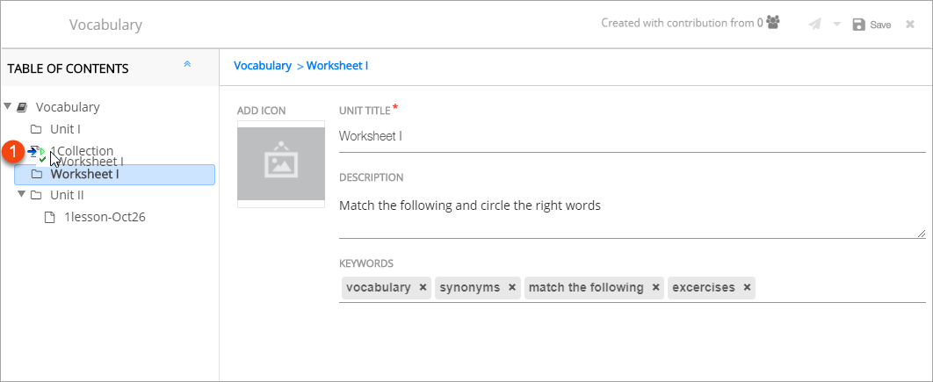Viewport: 933px width, 382px height.
Task: Click the Unit II folder icon
Action: pos(37,195)
